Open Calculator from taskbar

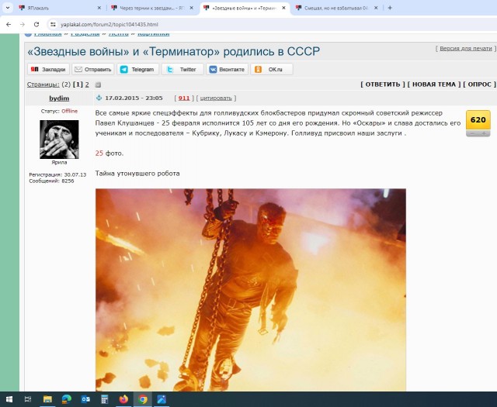(x=105, y=399)
